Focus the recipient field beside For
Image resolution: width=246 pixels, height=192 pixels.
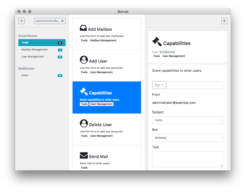click(194, 85)
